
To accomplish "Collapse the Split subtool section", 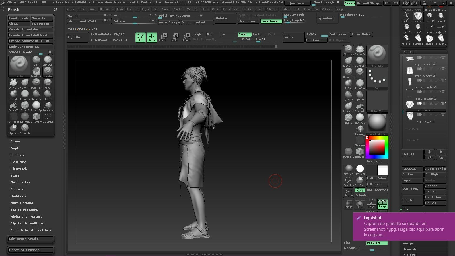I will (x=406, y=209).
